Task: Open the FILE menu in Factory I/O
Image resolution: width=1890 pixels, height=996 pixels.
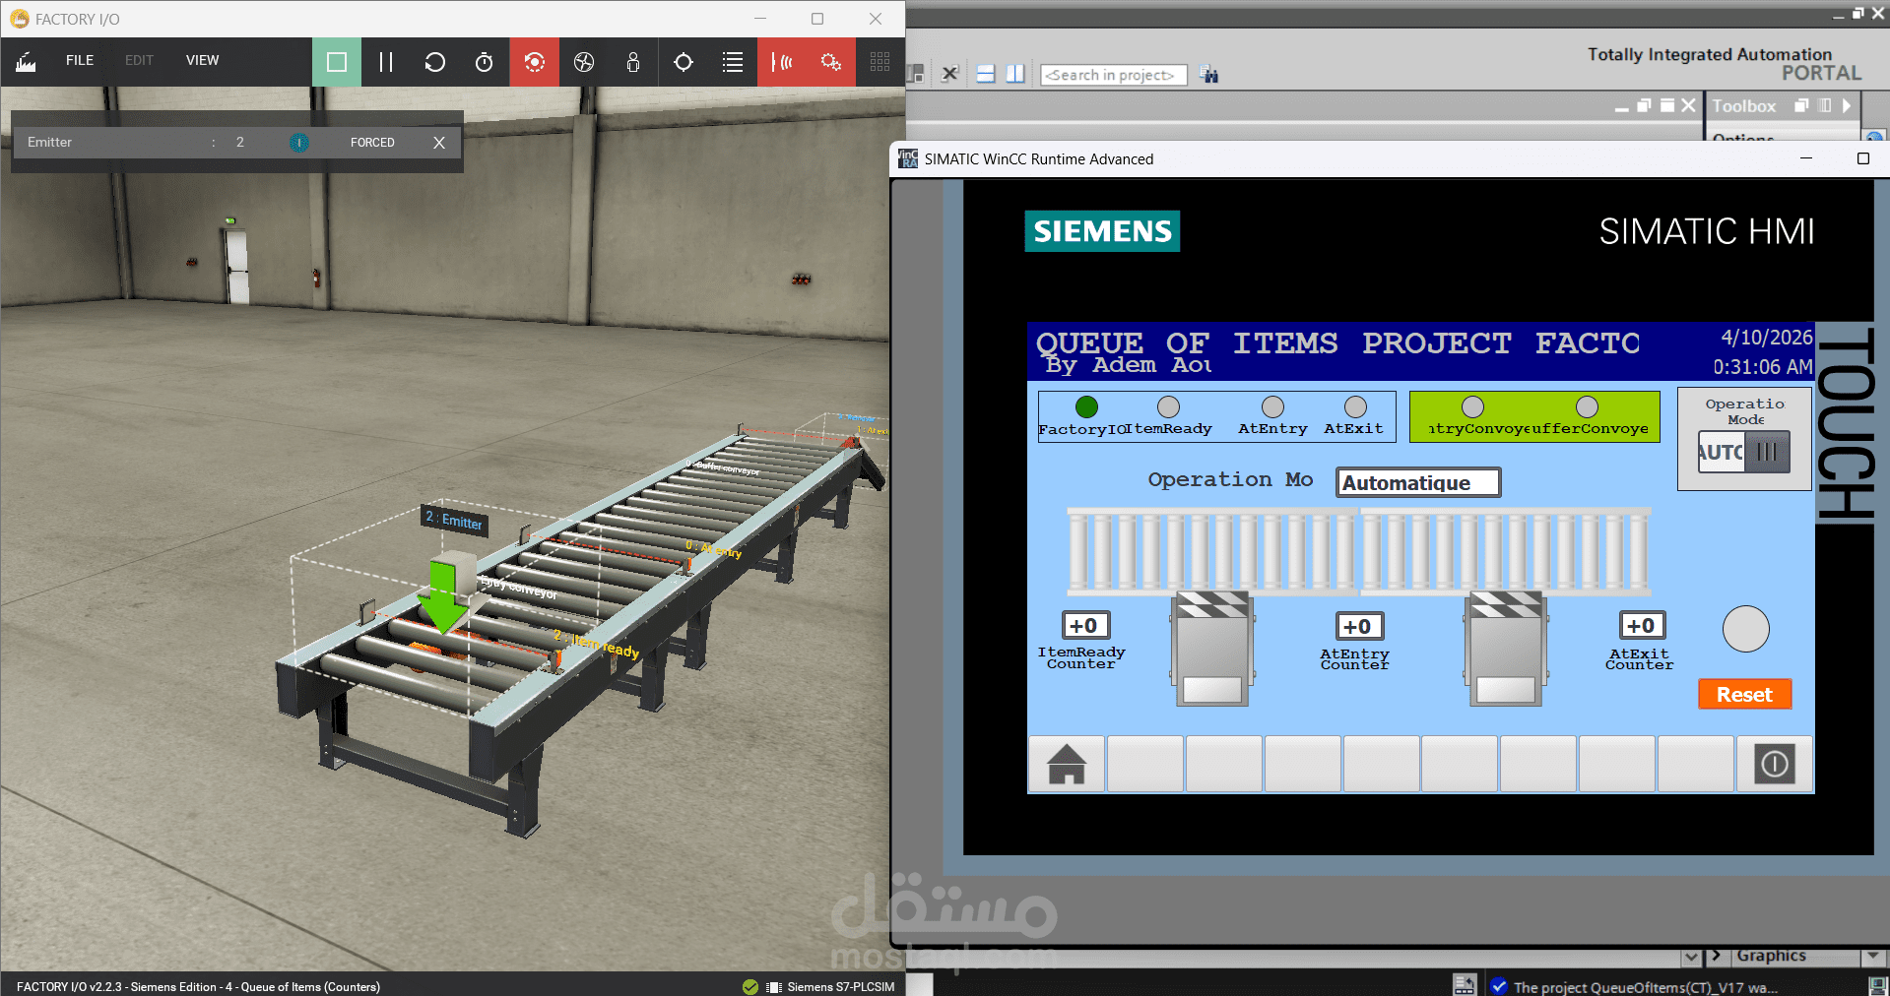Action: point(80,60)
